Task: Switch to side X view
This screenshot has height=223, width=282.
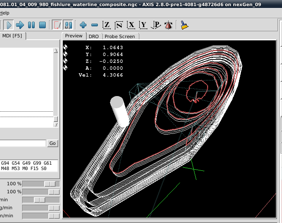Action: (131, 25)
